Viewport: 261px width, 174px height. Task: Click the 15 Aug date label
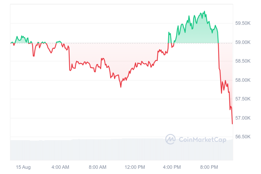(x=23, y=167)
